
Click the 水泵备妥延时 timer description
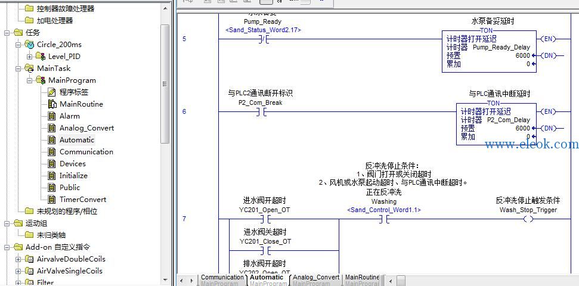(x=493, y=21)
